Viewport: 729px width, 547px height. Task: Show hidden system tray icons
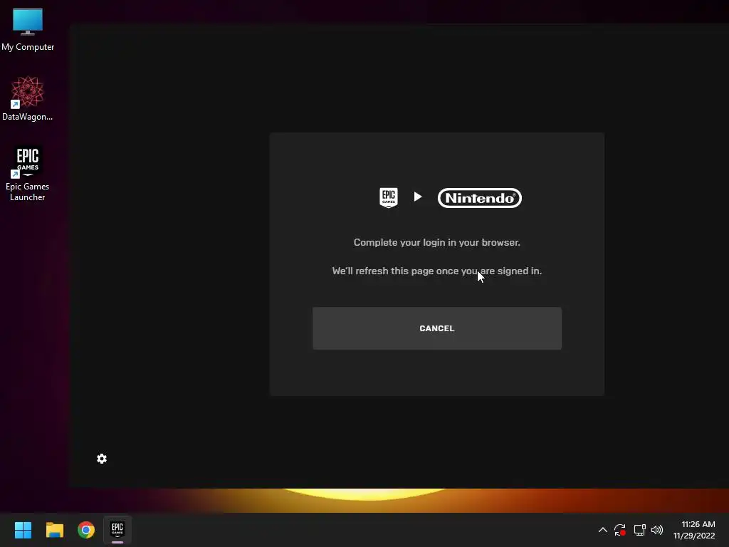[x=602, y=530]
